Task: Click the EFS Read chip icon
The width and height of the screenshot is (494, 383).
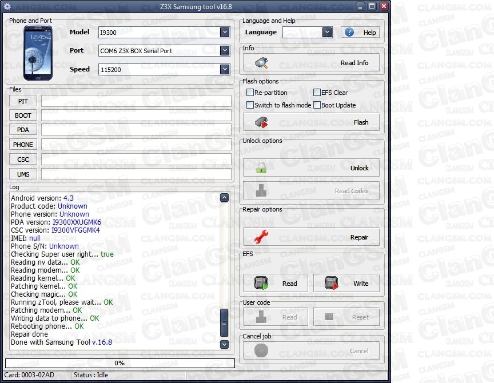Action: pos(261,283)
